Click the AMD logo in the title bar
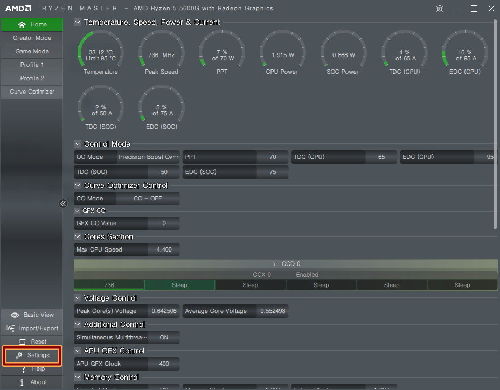 pos(18,8)
